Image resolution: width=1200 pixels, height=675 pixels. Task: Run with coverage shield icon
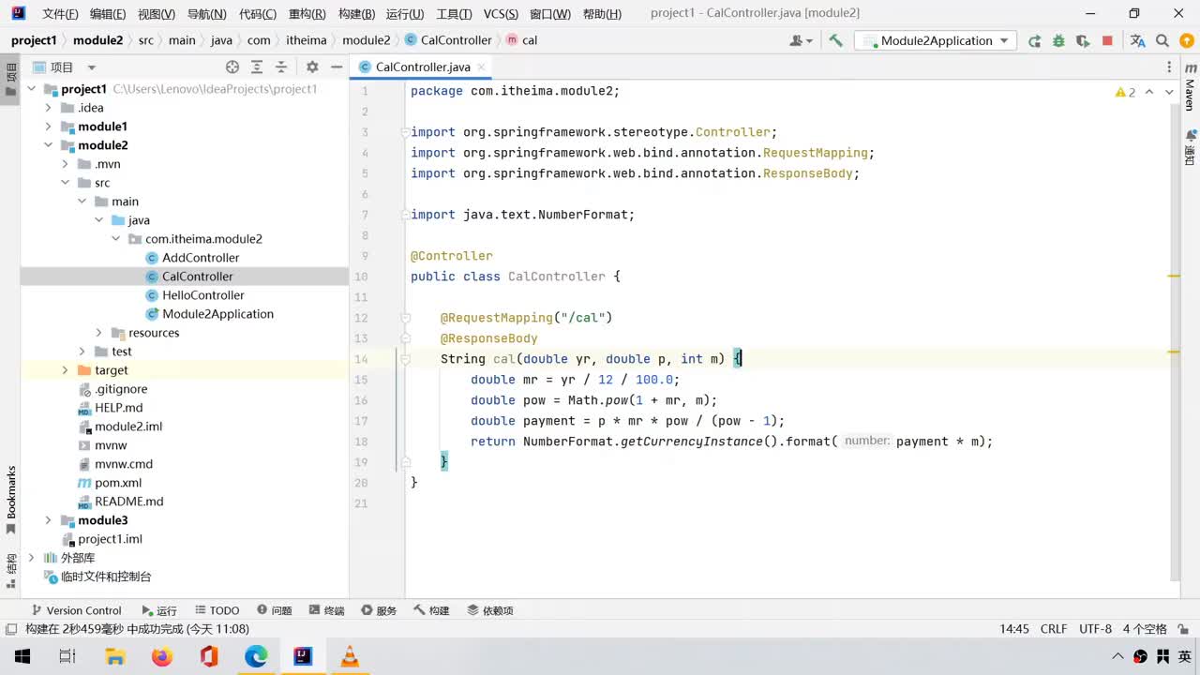pyautogui.click(x=1083, y=40)
